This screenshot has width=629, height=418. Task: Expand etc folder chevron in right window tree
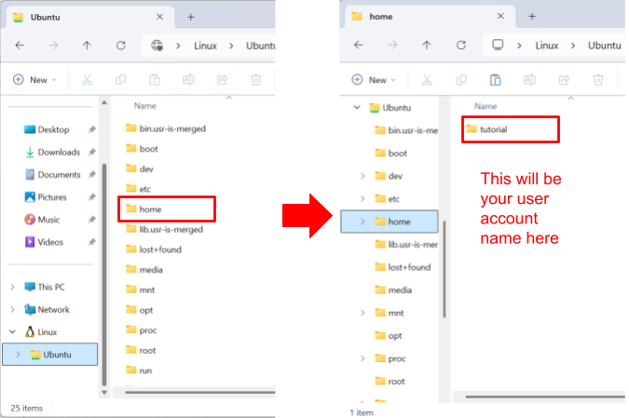(362, 199)
